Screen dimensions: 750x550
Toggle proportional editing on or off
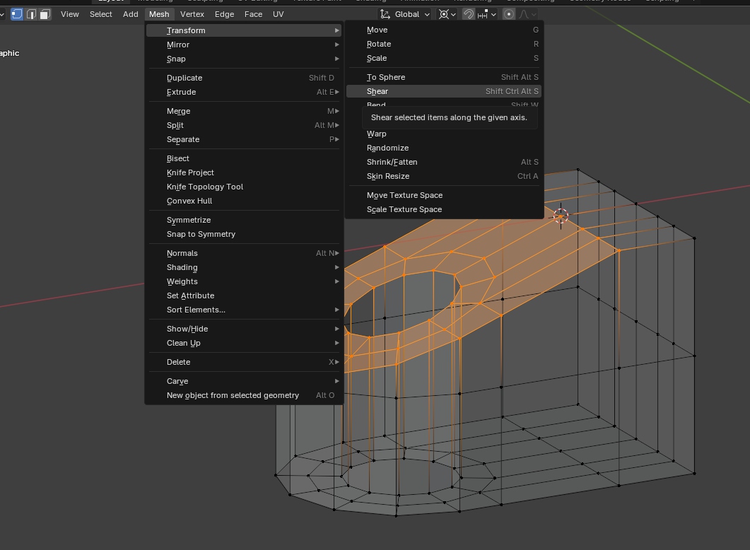pyautogui.click(x=508, y=14)
